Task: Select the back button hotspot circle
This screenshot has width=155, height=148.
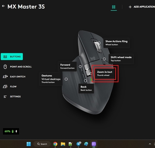Action: click(85, 81)
